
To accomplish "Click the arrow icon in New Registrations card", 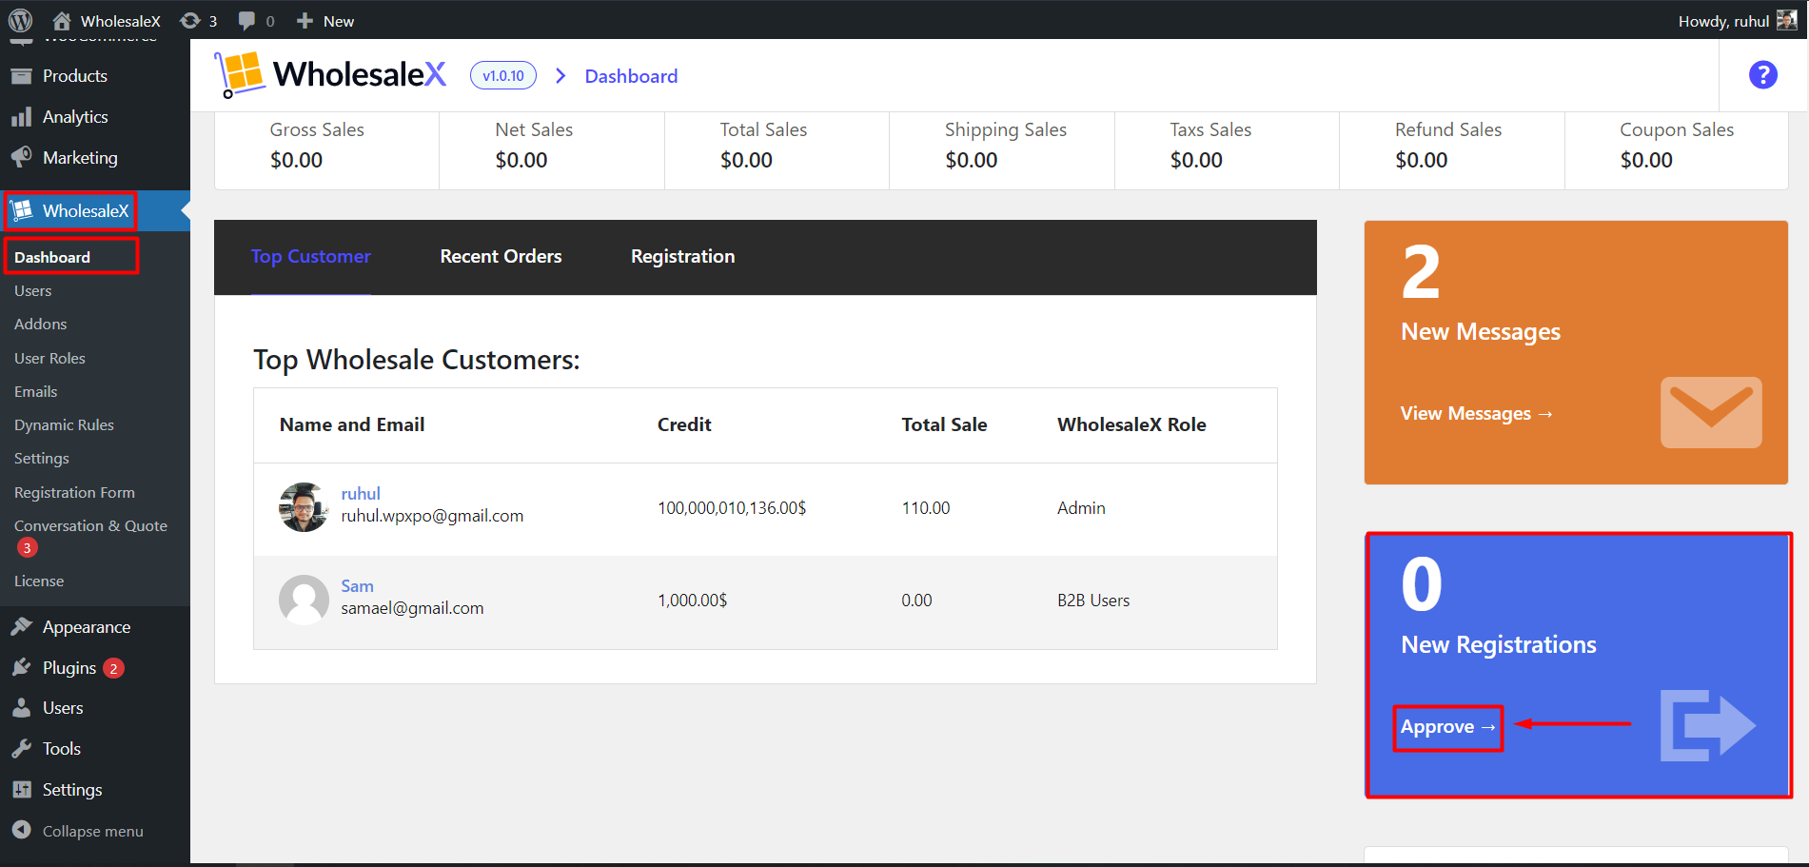I will click(1708, 725).
